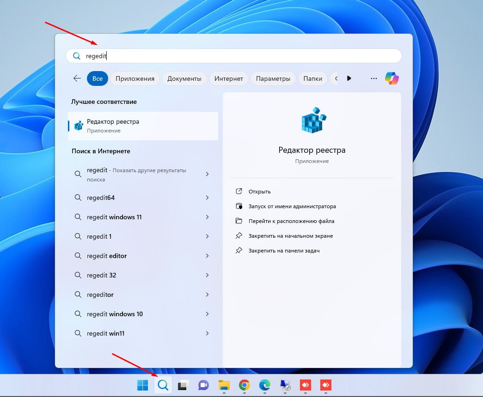
Task: Go back using the left arrow
Action: (x=77, y=78)
